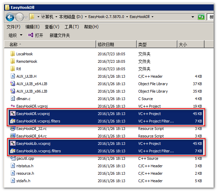Select the file name dllmain.c
Viewport: 217px width, 191px height.
23,99
